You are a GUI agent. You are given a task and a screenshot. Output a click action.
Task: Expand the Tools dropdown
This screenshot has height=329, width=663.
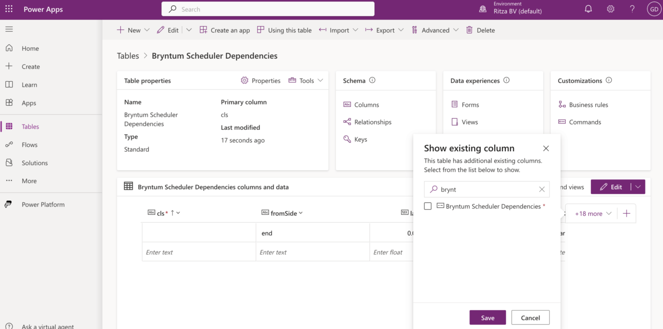pos(305,80)
